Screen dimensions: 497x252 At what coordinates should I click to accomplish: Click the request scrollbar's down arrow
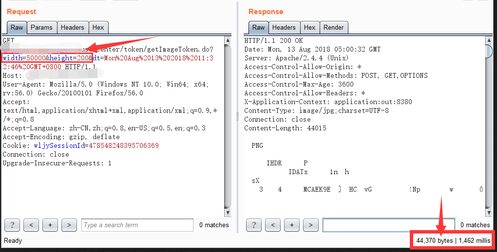[228, 212]
